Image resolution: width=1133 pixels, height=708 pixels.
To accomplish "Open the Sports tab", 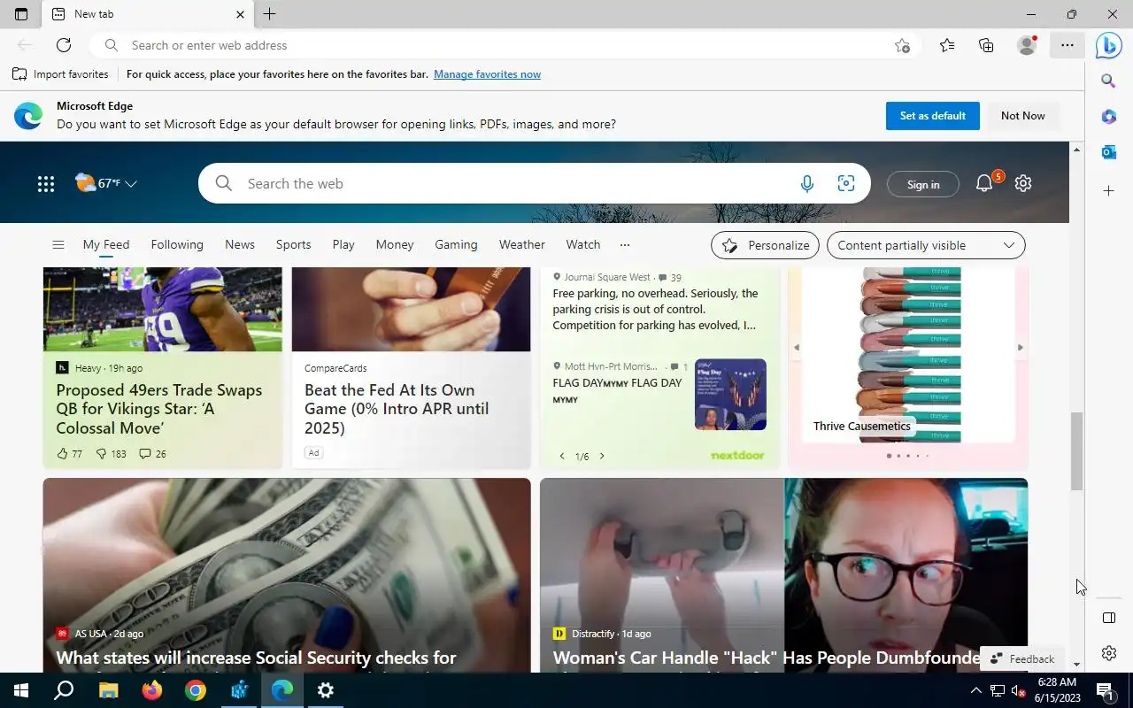I will pyautogui.click(x=293, y=245).
